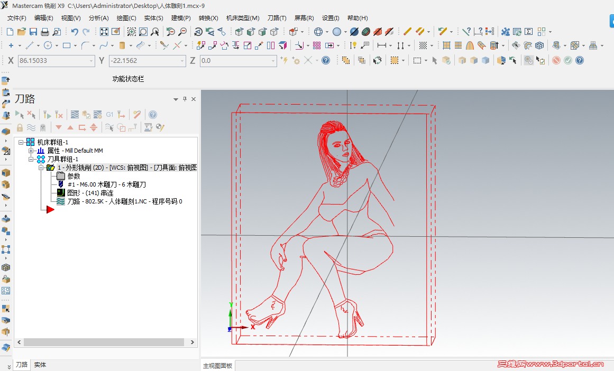Toggle the pin on the 刀路 panel
Viewport: 614px width, 371px height.
point(185,99)
